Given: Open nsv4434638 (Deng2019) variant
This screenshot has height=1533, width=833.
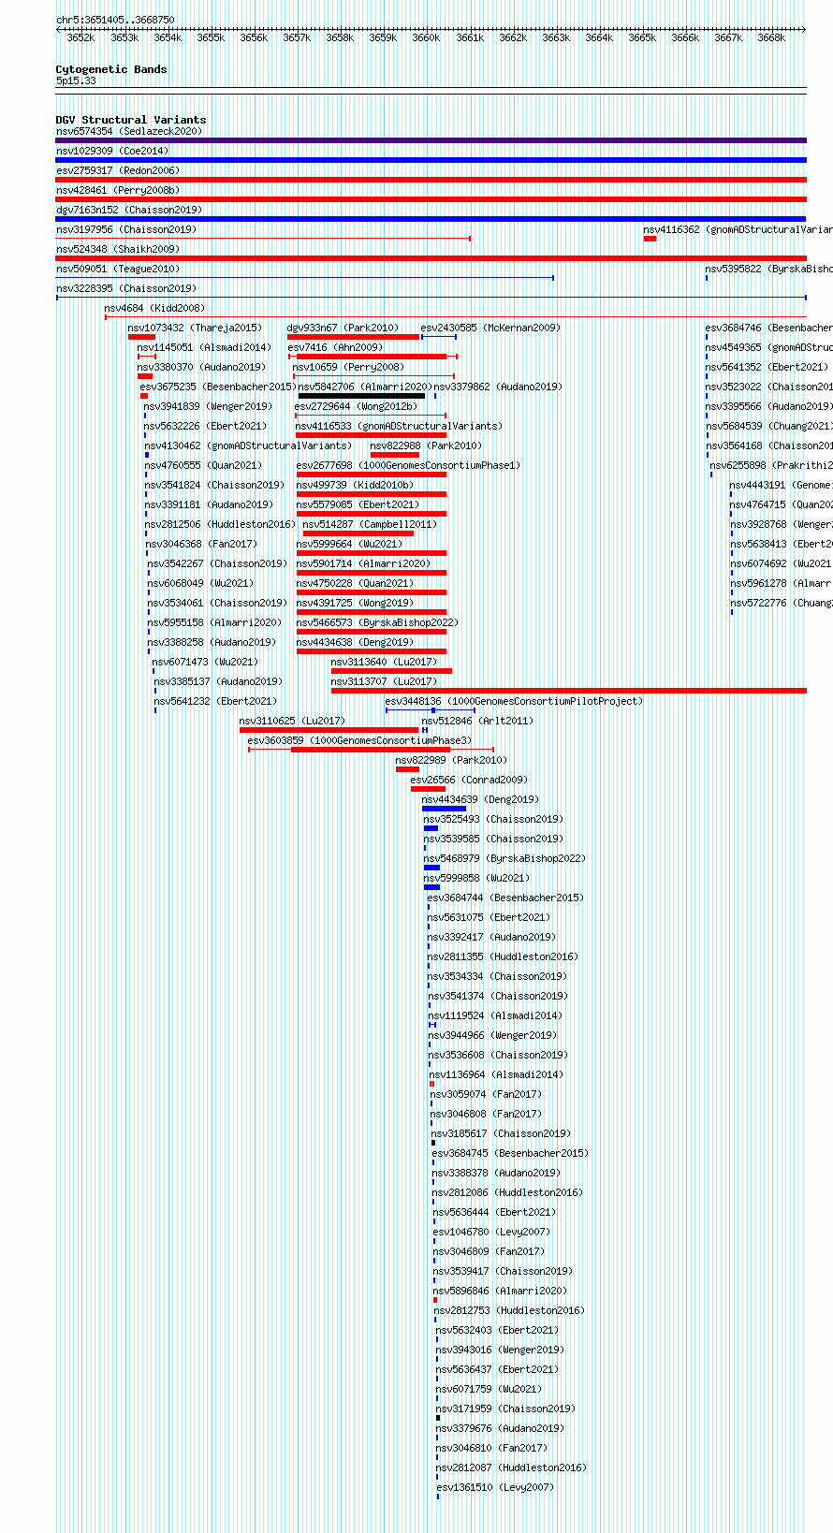Looking at the screenshot, I should coord(355,642).
